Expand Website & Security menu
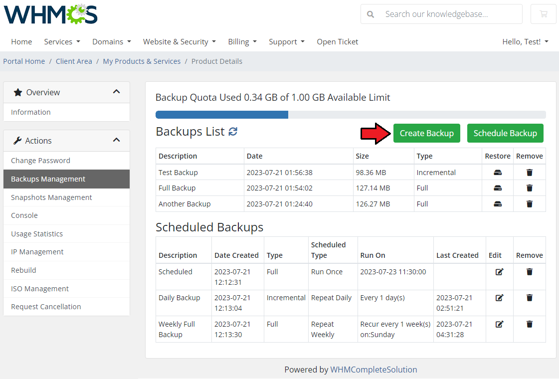Image resolution: width=559 pixels, height=379 pixels. pyautogui.click(x=180, y=42)
